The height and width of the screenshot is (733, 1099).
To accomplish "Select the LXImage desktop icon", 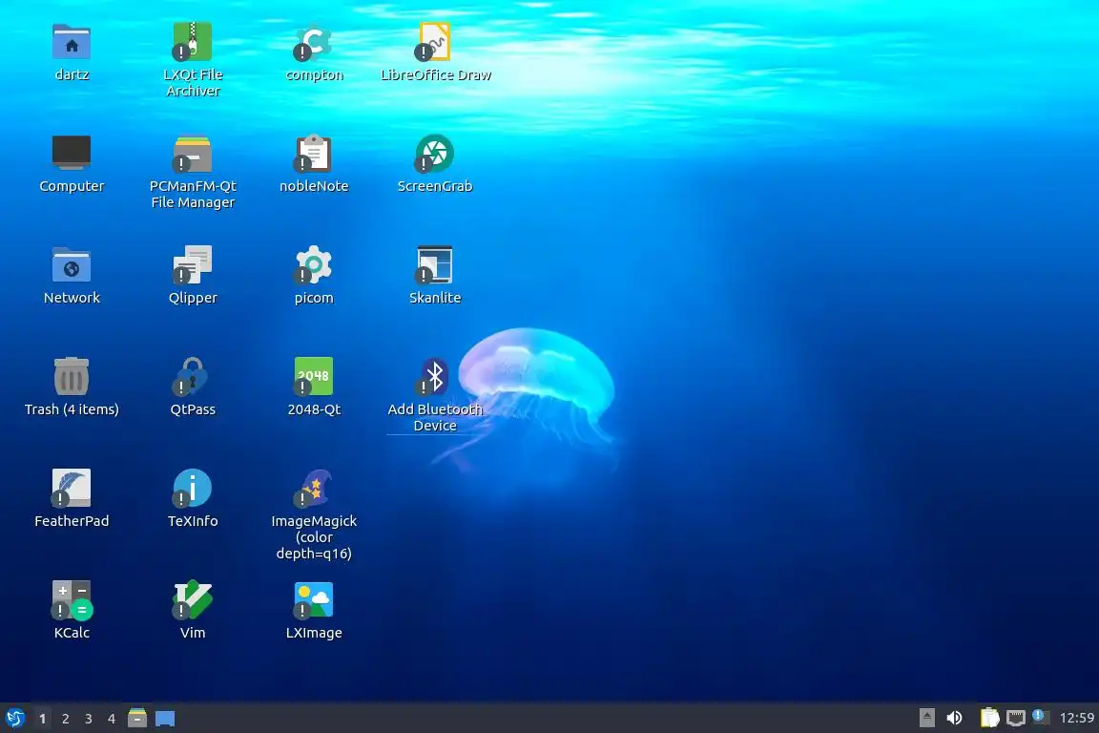I will [313, 599].
